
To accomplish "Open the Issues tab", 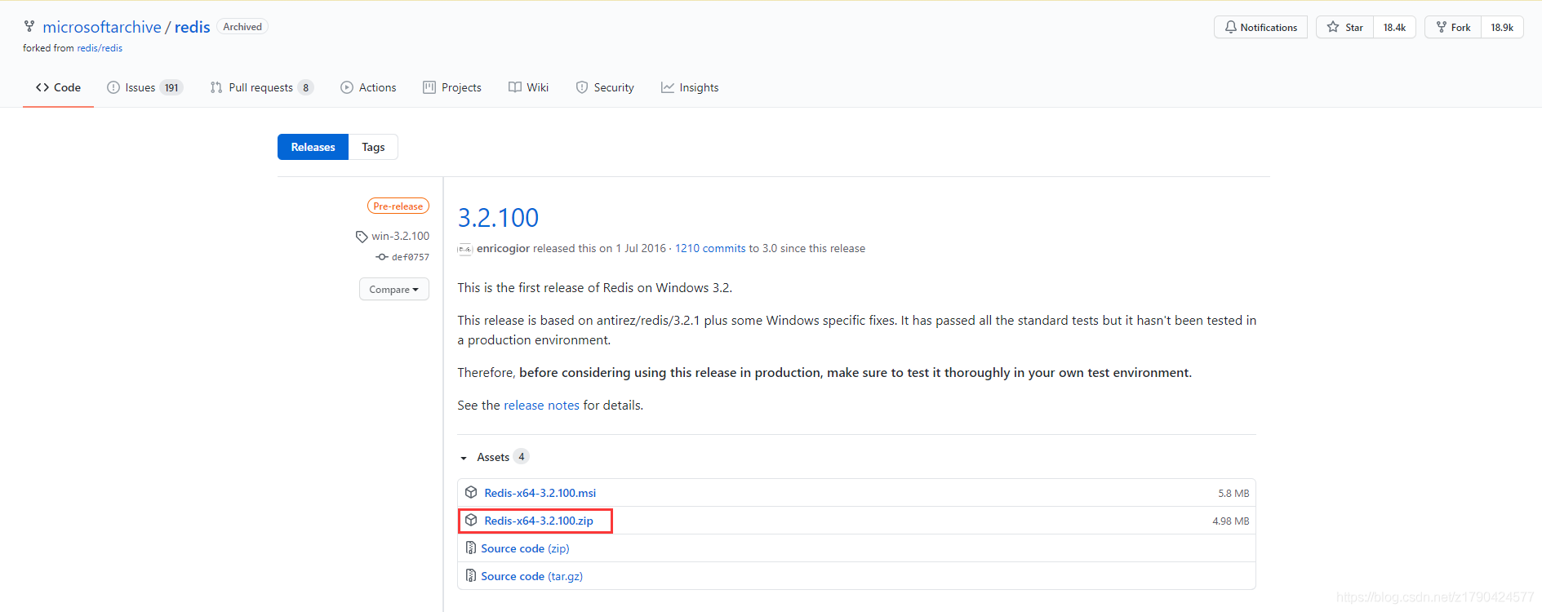I will (144, 87).
